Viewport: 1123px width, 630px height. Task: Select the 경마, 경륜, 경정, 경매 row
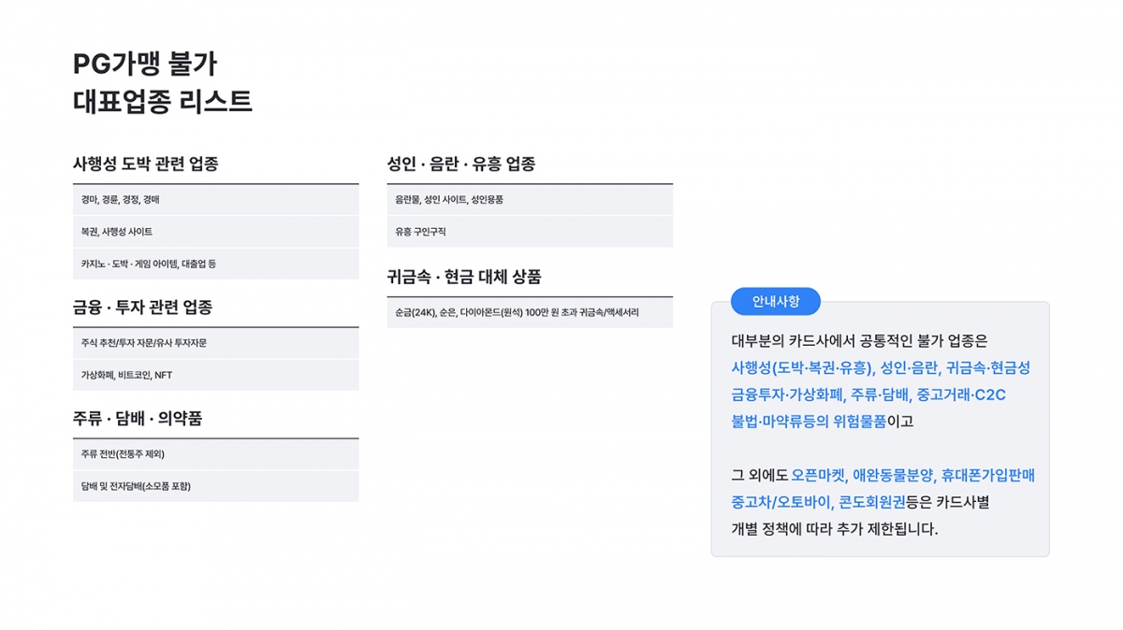tap(215, 200)
